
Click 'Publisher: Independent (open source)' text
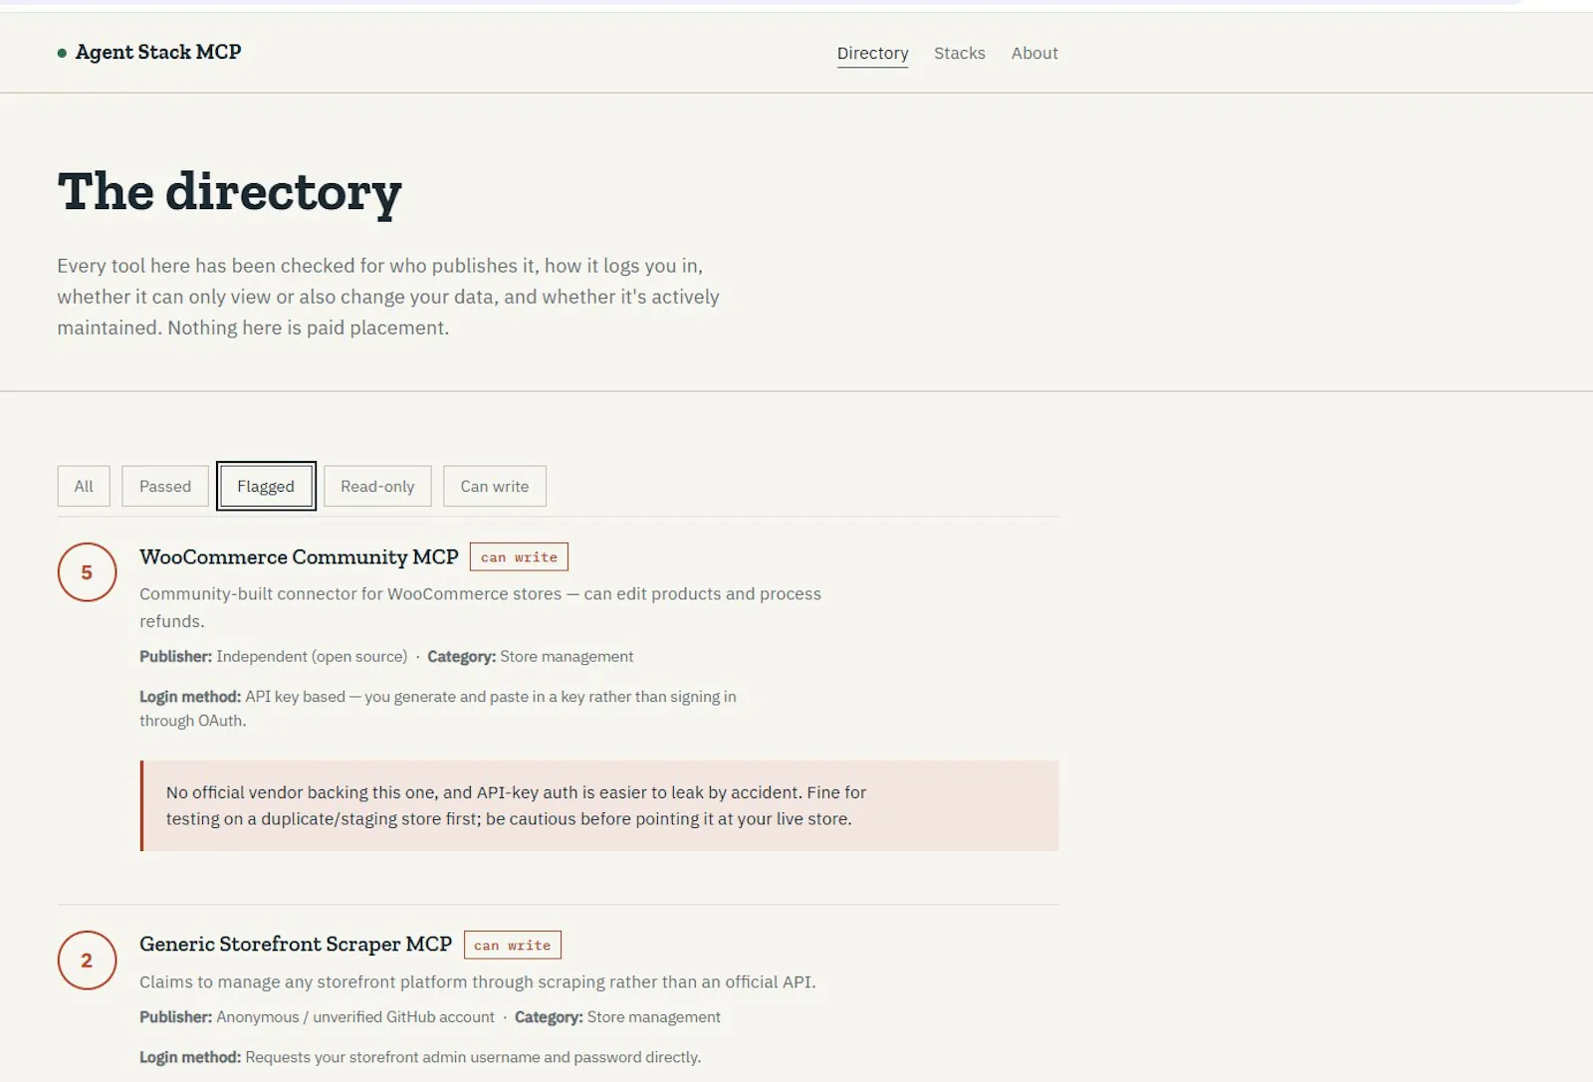pos(273,657)
